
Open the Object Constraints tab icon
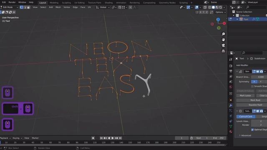pyautogui.click(x=231, y=121)
